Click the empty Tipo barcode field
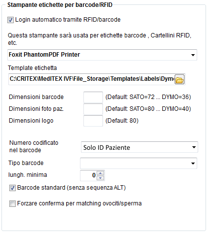Screen dimensions: 208x233 [135, 163]
